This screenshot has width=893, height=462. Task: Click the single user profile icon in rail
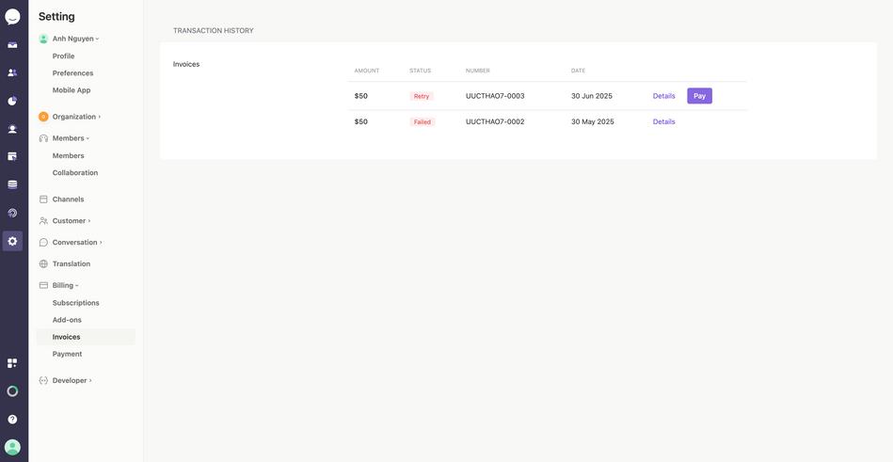tap(12, 129)
